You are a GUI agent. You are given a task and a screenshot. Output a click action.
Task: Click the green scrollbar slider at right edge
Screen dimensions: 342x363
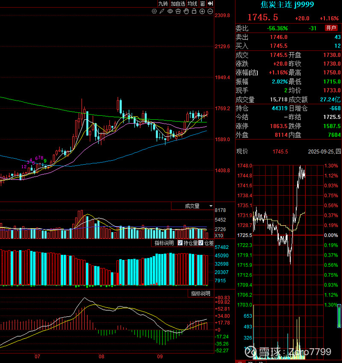click(339, 316)
